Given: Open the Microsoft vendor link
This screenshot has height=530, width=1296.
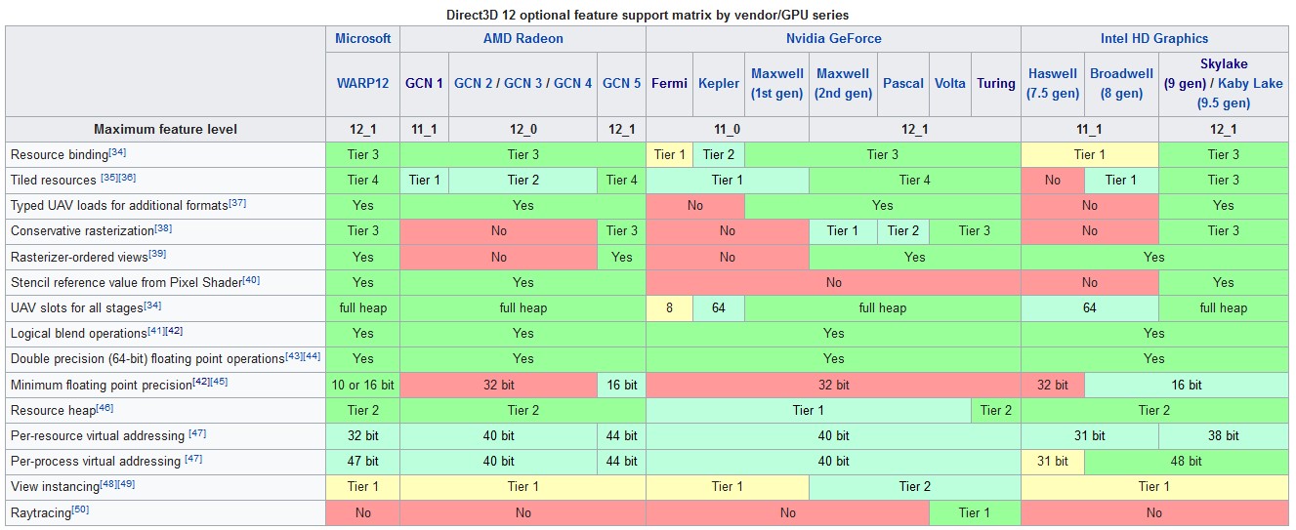Looking at the screenshot, I should pyautogui.click(x=362, y=39).
